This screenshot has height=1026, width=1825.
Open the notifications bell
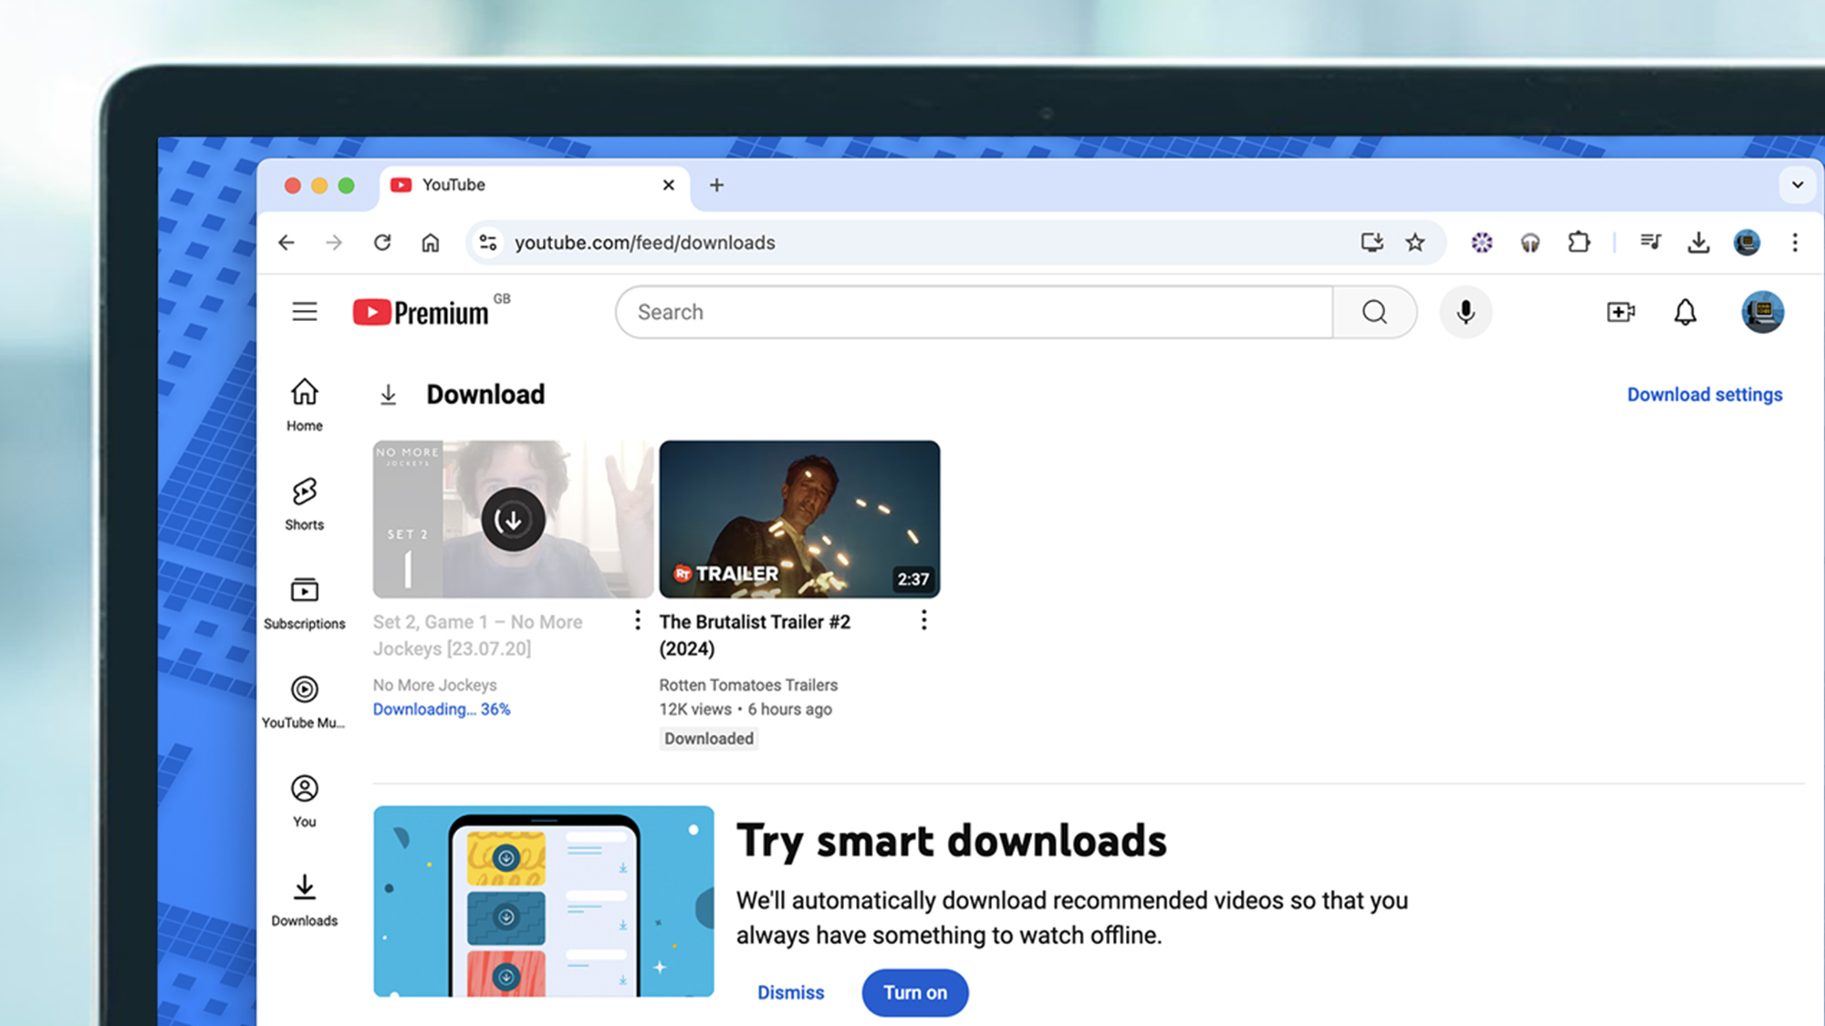point(1685,312)
